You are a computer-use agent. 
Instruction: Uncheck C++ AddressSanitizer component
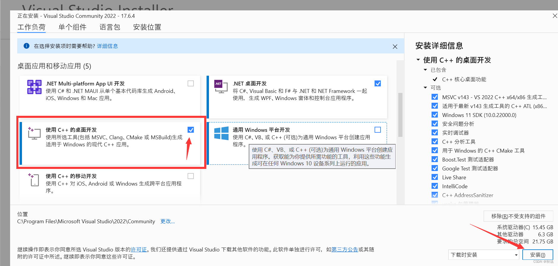[x=435, y=195]
